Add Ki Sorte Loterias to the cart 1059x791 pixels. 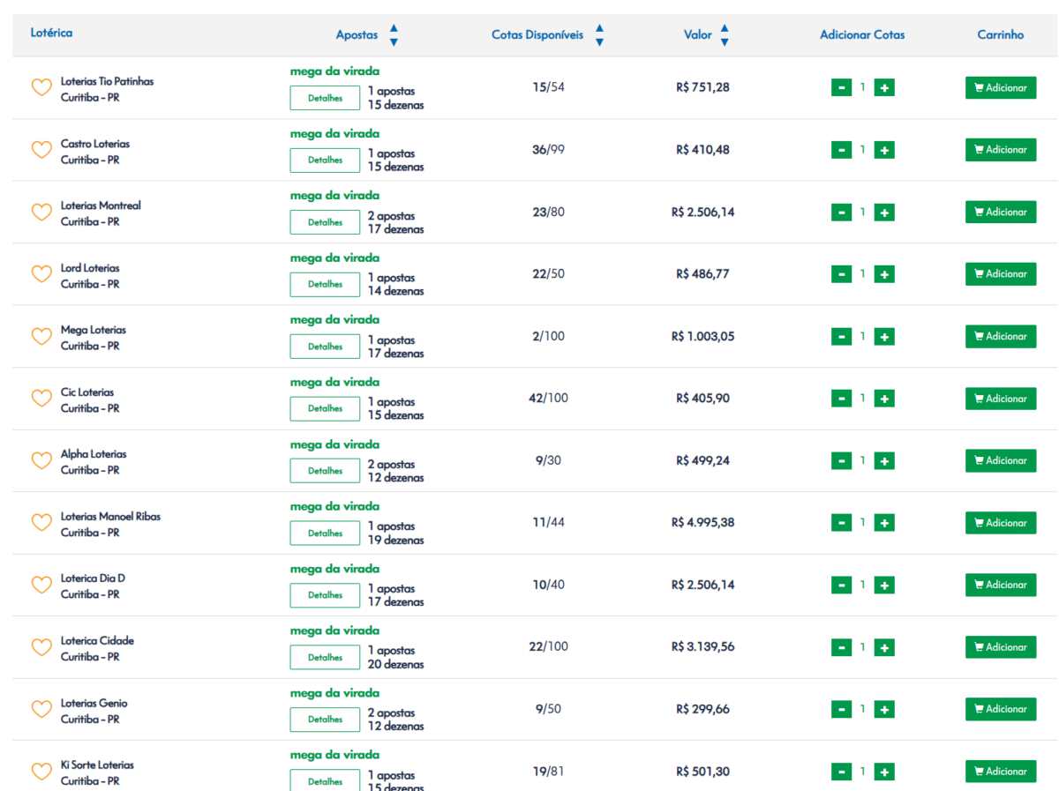1000,772
